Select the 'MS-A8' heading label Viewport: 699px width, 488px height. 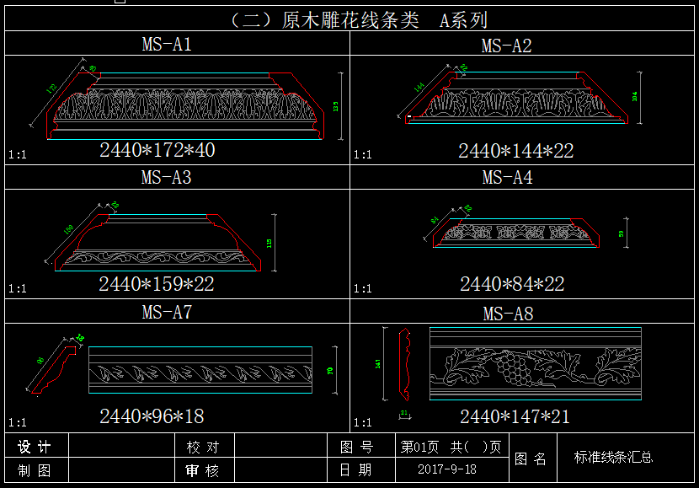tap(508, 314)
